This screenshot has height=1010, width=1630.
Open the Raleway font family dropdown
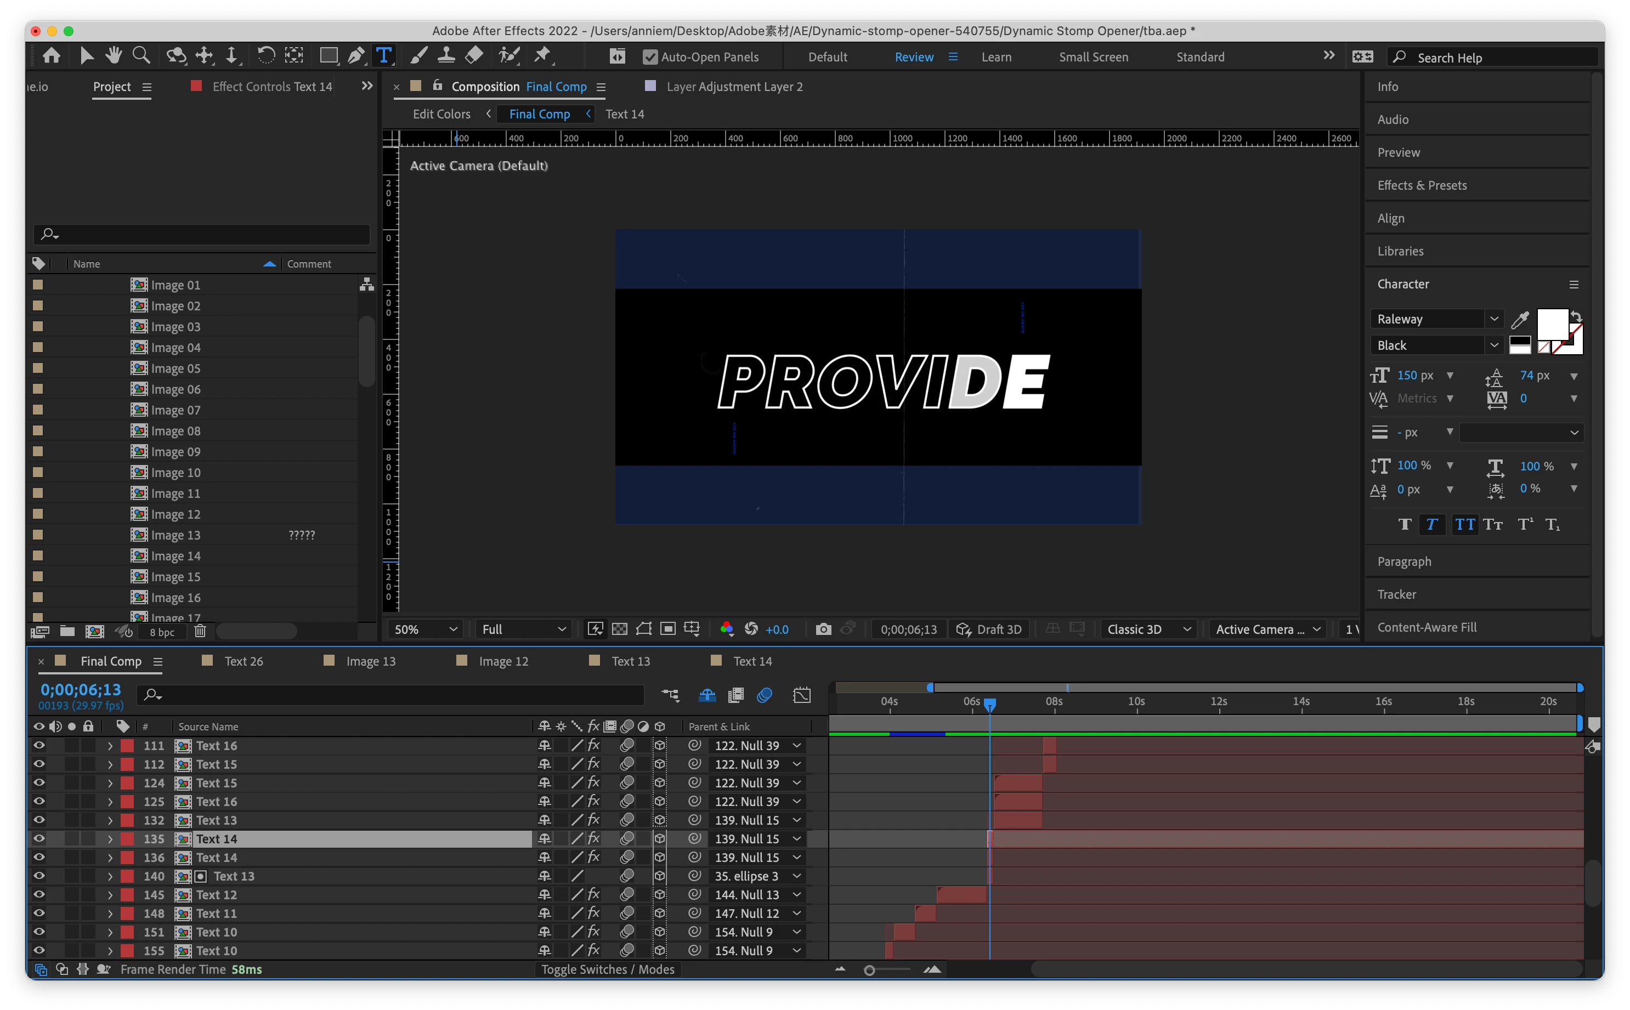click(1494, 319)
